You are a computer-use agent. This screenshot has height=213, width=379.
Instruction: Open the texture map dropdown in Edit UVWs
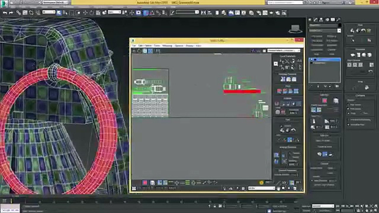(284, 51)
